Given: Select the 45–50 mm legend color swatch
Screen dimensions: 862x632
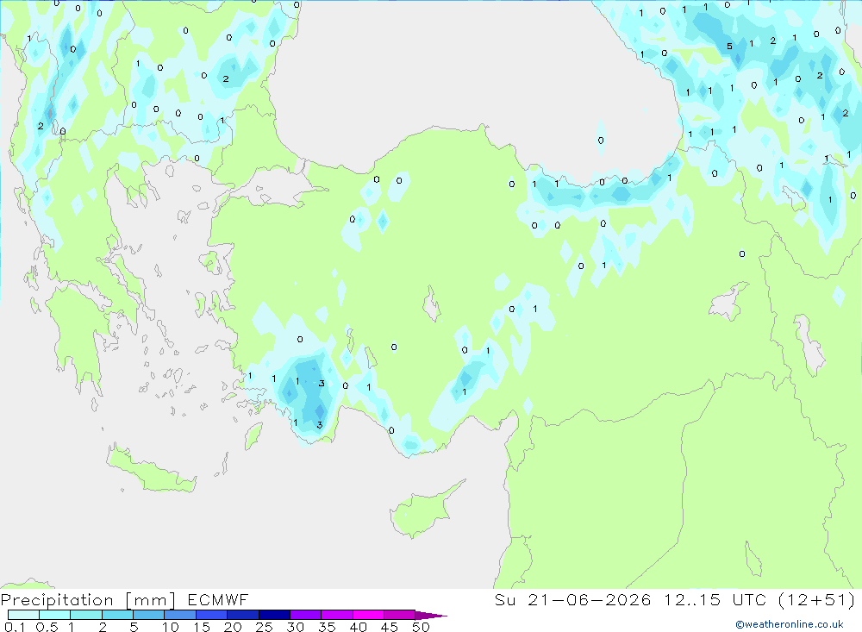Looking at the screenshot, I should (x=400, y=615).
